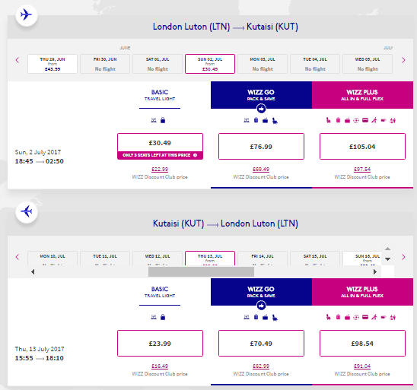Click the return WIZZ GO seat icon
417x390 pixels.
(275, 318)
